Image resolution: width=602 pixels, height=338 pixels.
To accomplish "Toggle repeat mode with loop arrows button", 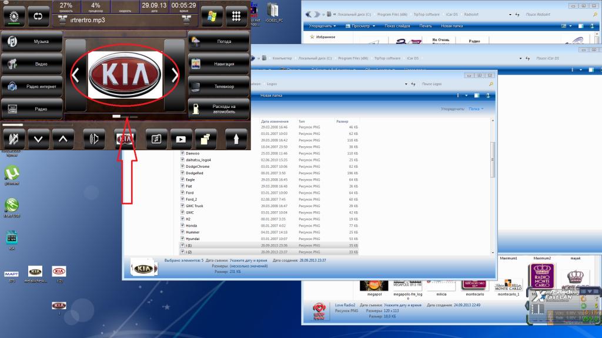I will click(38, 14).
